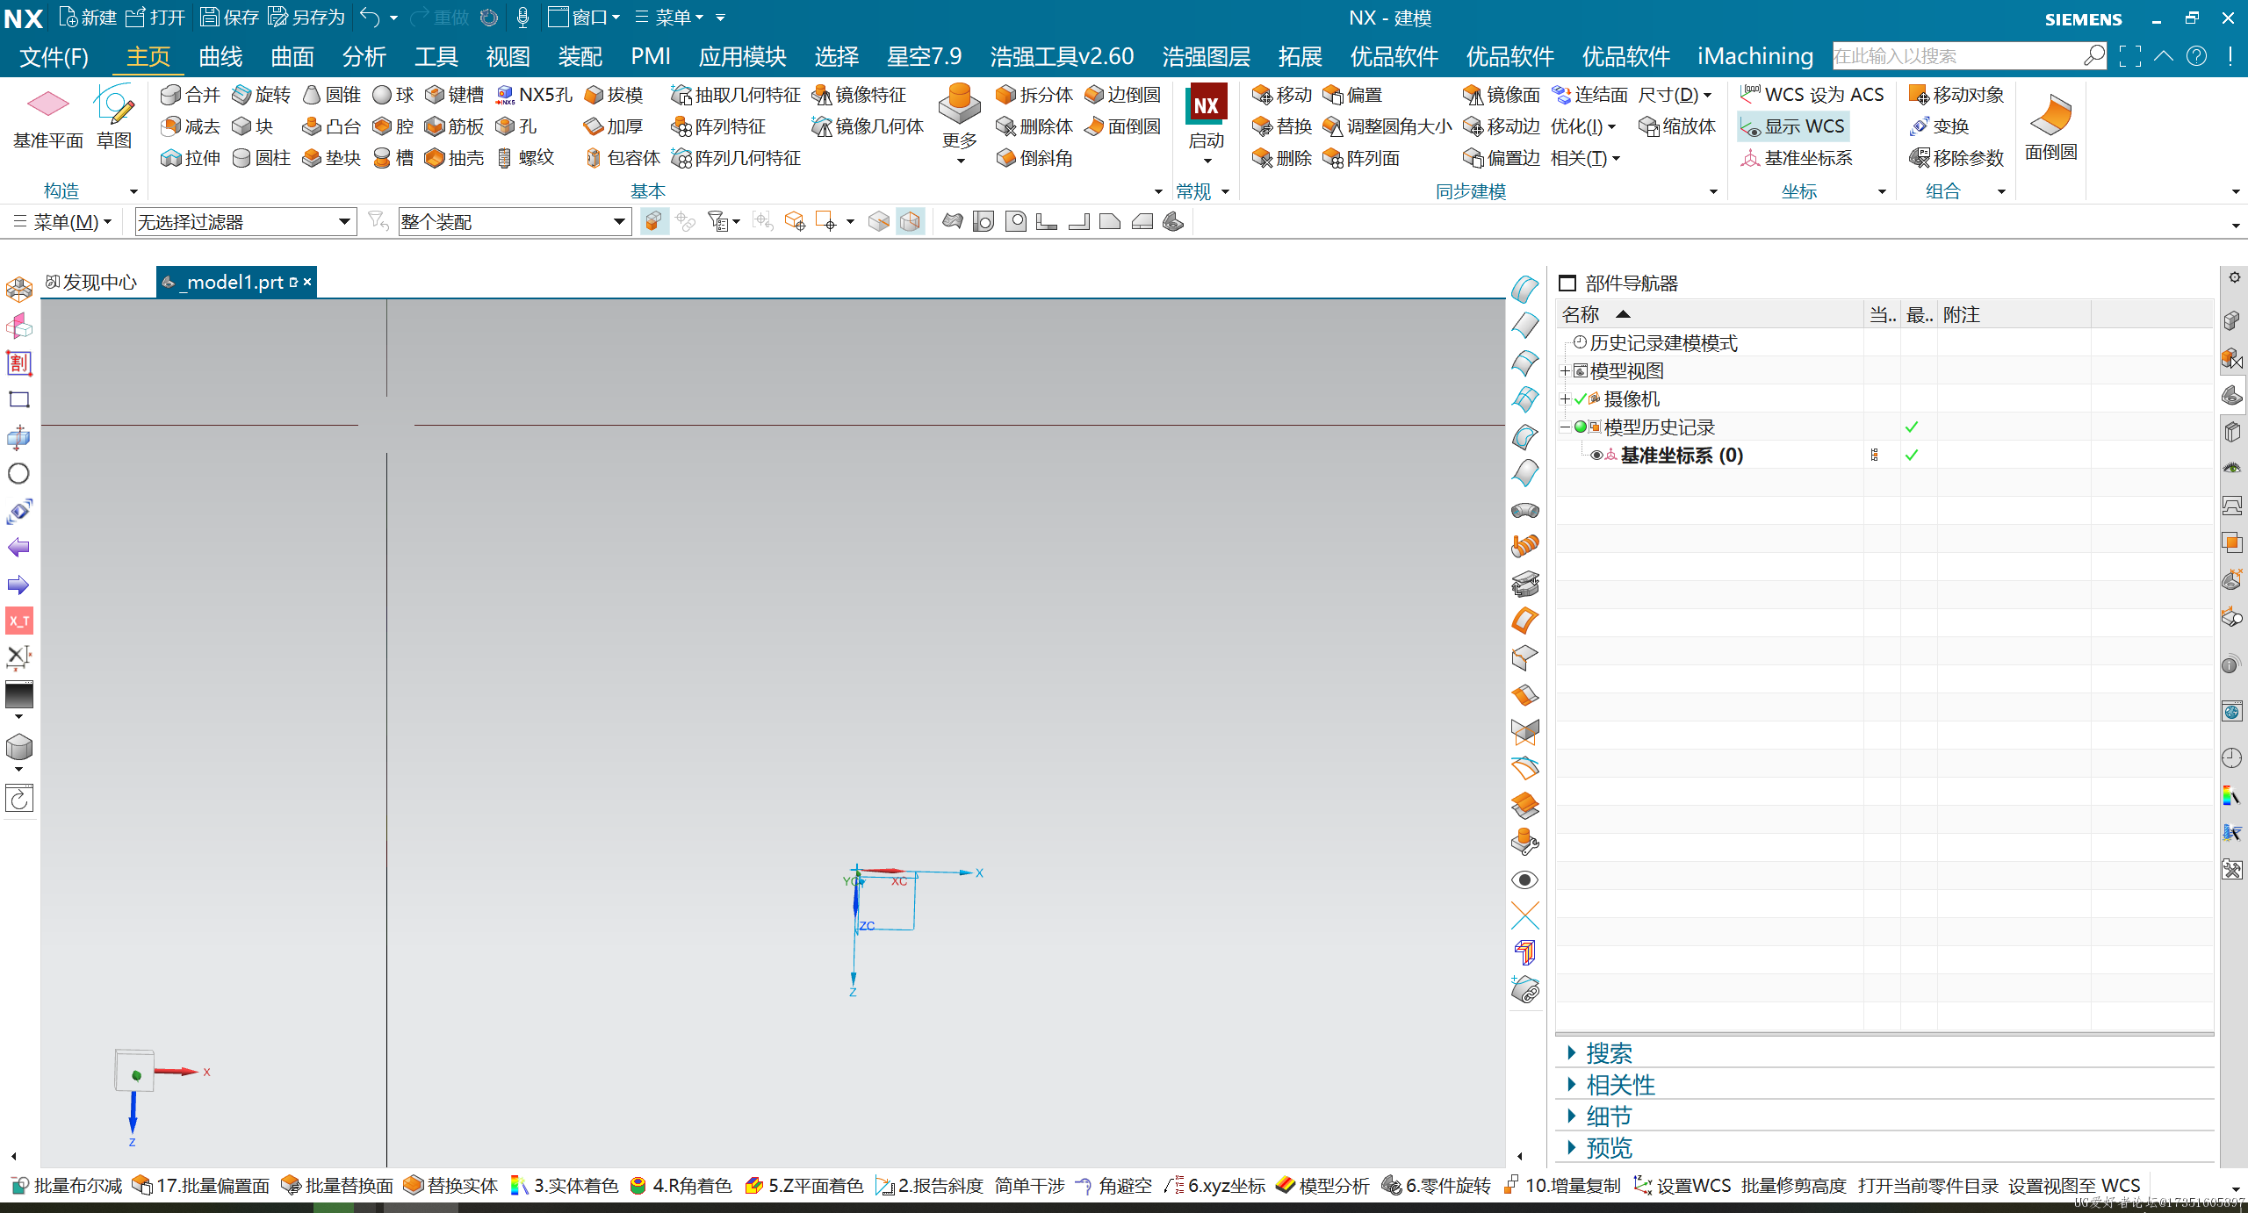Toggle the green check beside 摄像机
The height and width of the screenshot is (1213, 2248).
coord(1581,399)
